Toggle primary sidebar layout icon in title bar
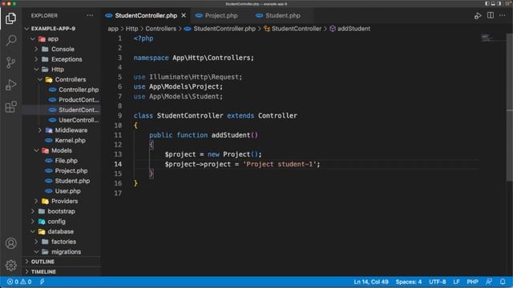The image size is (513, 288). point(487,3)
